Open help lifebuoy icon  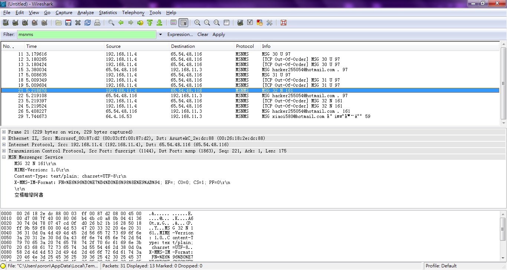click(284, 23)
